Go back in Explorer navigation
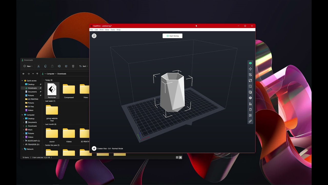328x185 pixels. click(24, 74)
